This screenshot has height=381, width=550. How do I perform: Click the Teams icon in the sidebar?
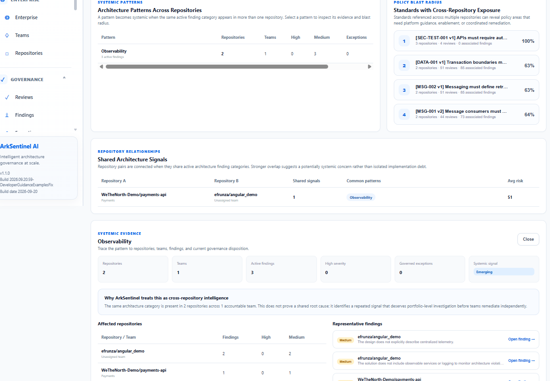tap(7, 35)
